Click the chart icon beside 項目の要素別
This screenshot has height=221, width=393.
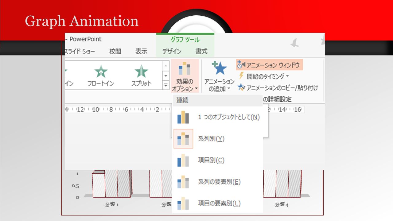(183, 203)
